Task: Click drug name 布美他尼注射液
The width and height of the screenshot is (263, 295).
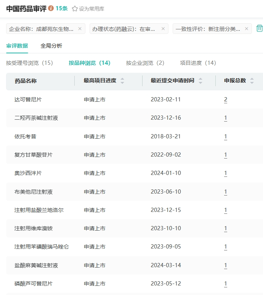Action: (33, 192)
